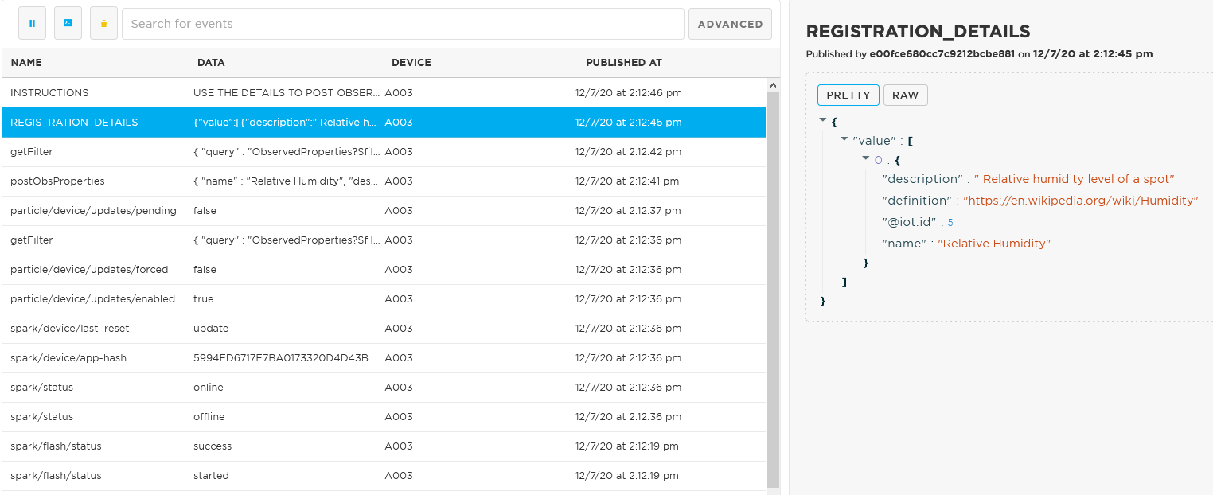Click the 12/7/20 at 2:12:41 pm timestamp
The width and height of the screenshot is (1213, 495).
click(x=627, y=181)
